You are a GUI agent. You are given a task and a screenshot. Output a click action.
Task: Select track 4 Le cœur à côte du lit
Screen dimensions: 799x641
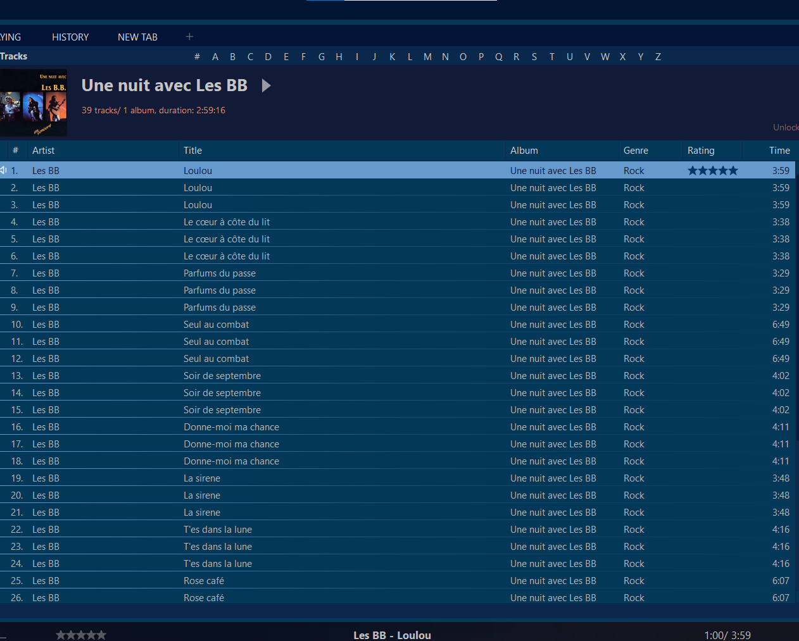(398, 222)
